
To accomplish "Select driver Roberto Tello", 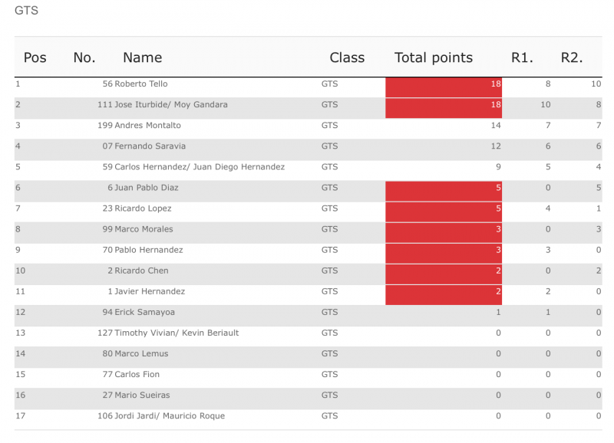I will click(x=141, y=84).
